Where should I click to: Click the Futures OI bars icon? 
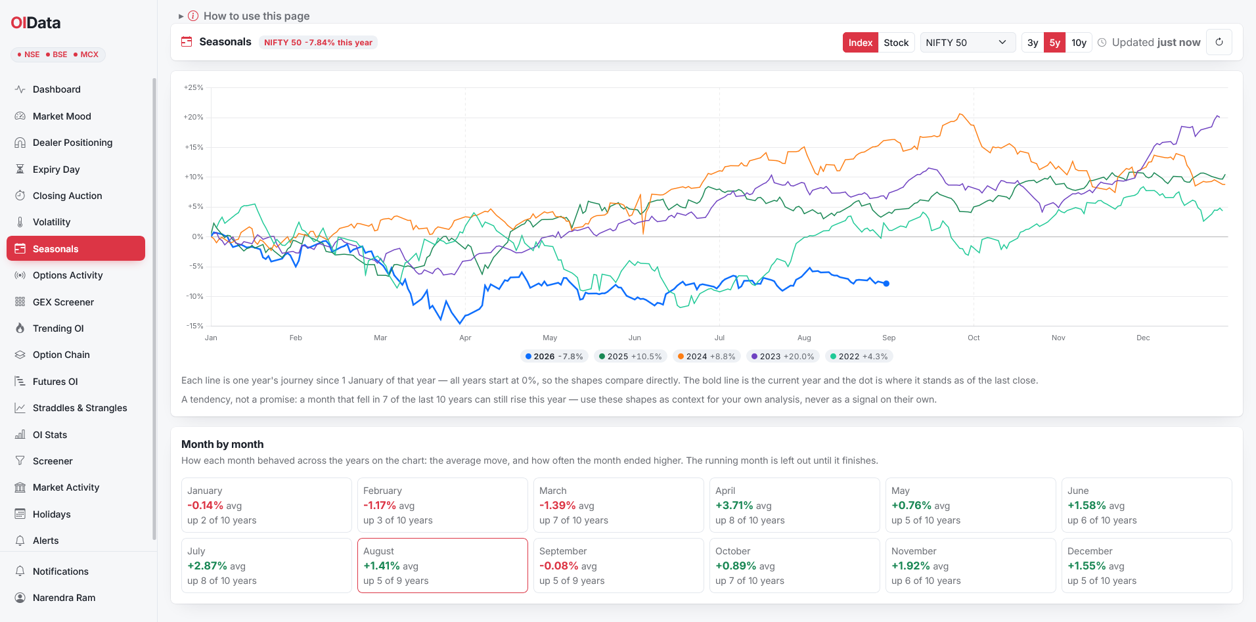pos(20,382)
